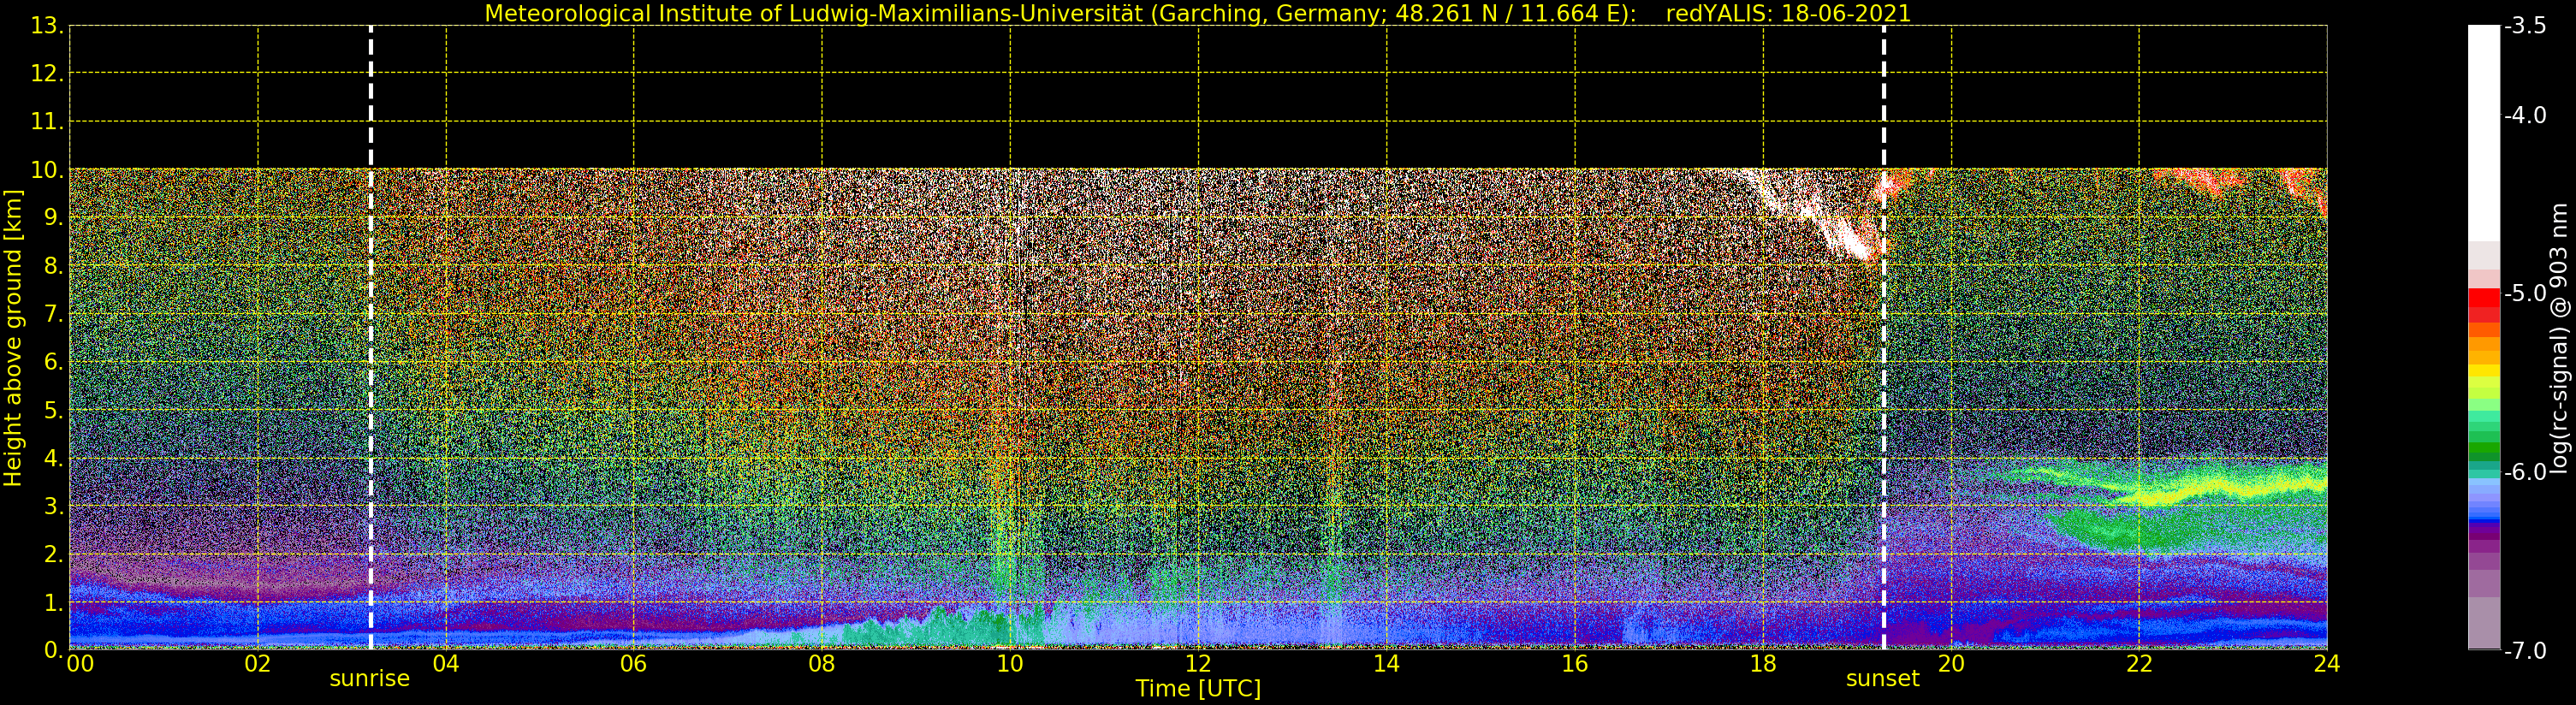This screenshot has height=705, width=2576.
Task: Click the sunrise dashed vertical line
Action: click(x=371, y=337)
